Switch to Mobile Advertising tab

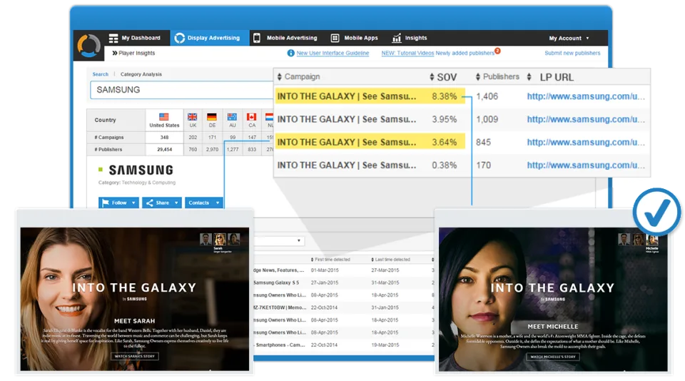pos(287,38)
